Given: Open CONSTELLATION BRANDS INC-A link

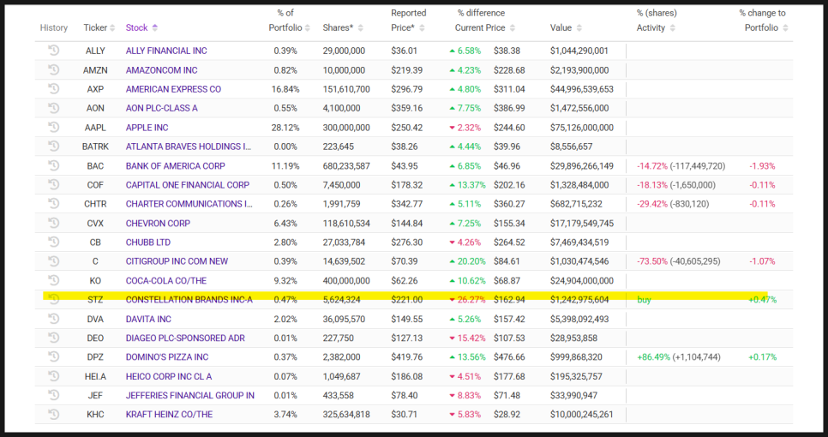Looking at the screenshot, I should 189,299.
